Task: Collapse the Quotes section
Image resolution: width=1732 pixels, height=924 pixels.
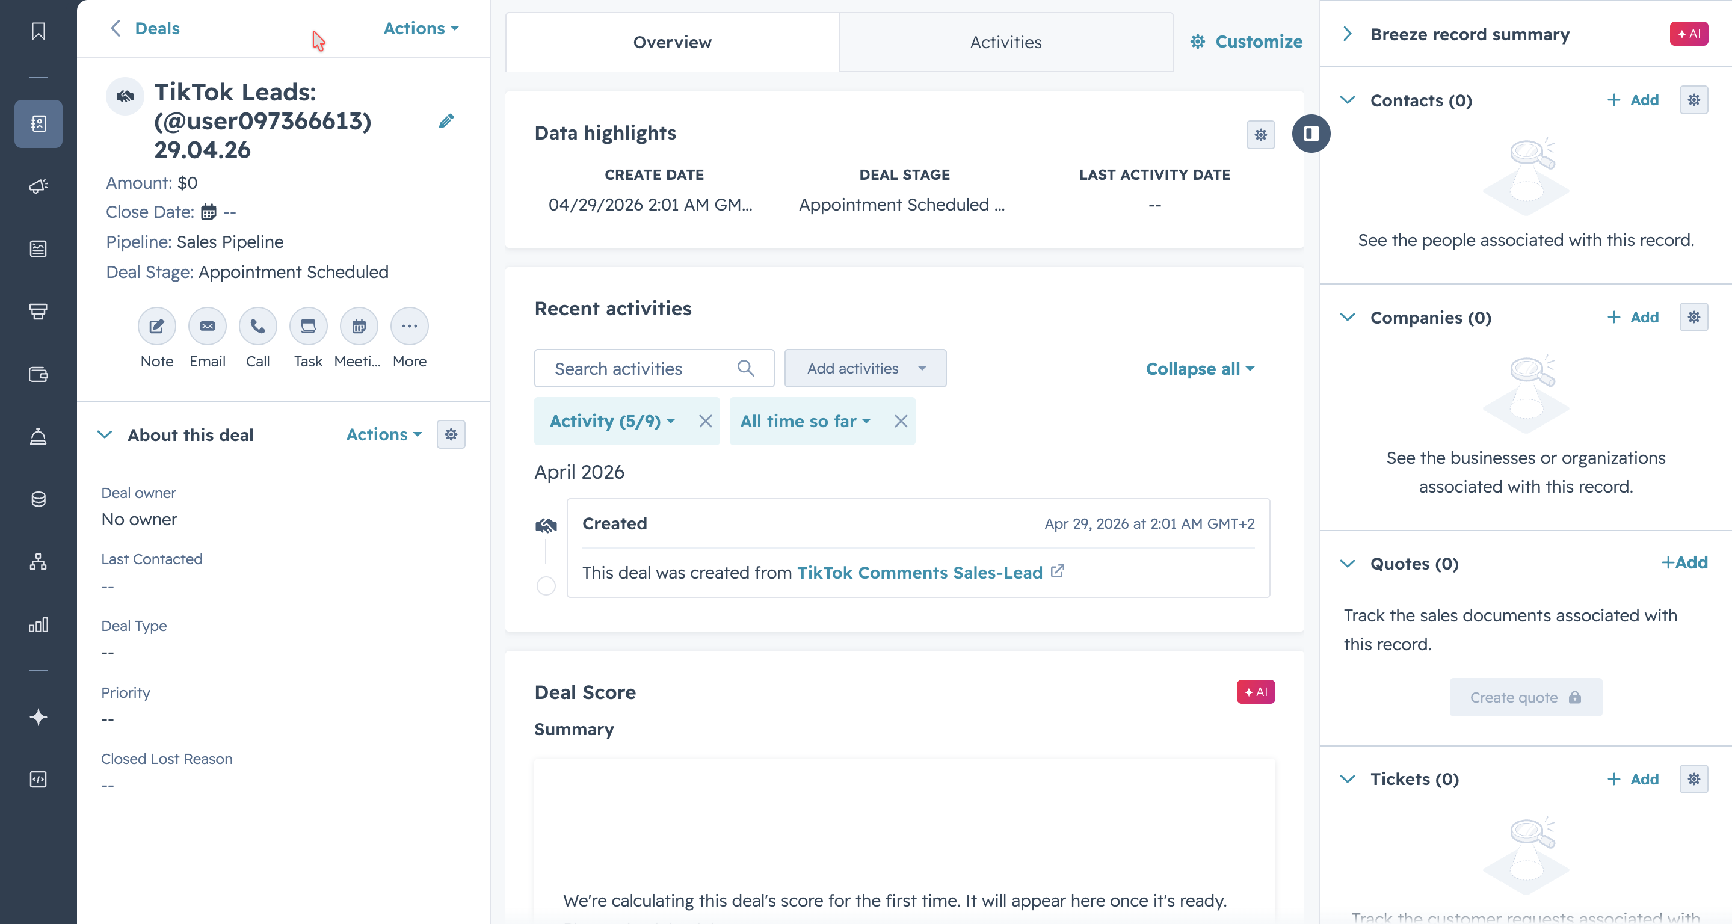Action: pyautogui.click(x=1348, y=564)
